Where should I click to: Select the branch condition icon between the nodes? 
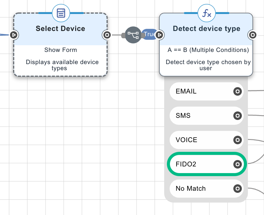(133, 35)
